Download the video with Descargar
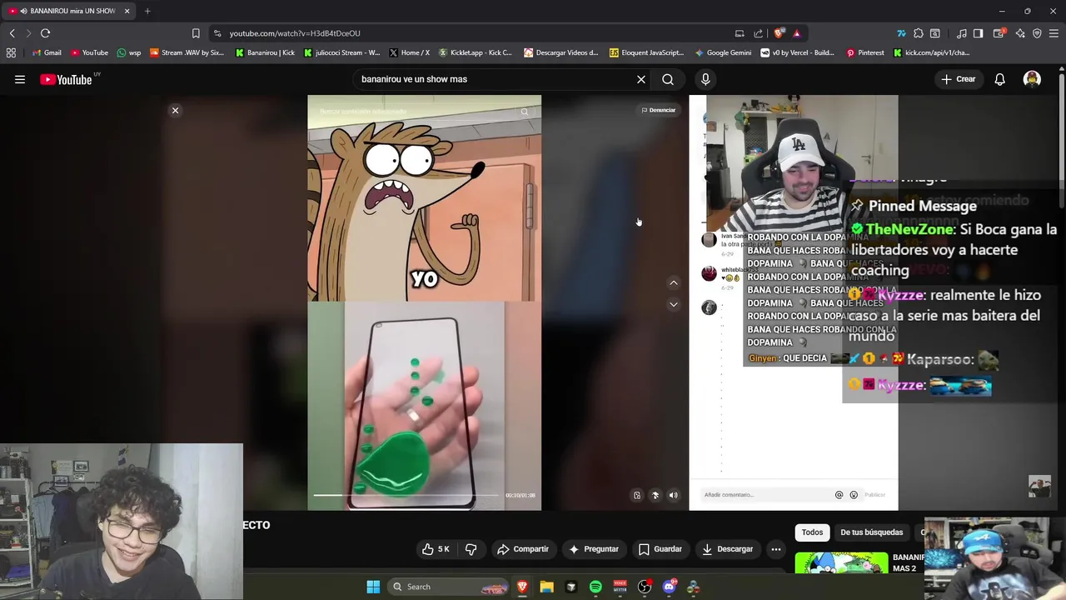Image resolution: width=1066 pixels, height=600 pixels. pyautogui.click(x=728, y=549)
